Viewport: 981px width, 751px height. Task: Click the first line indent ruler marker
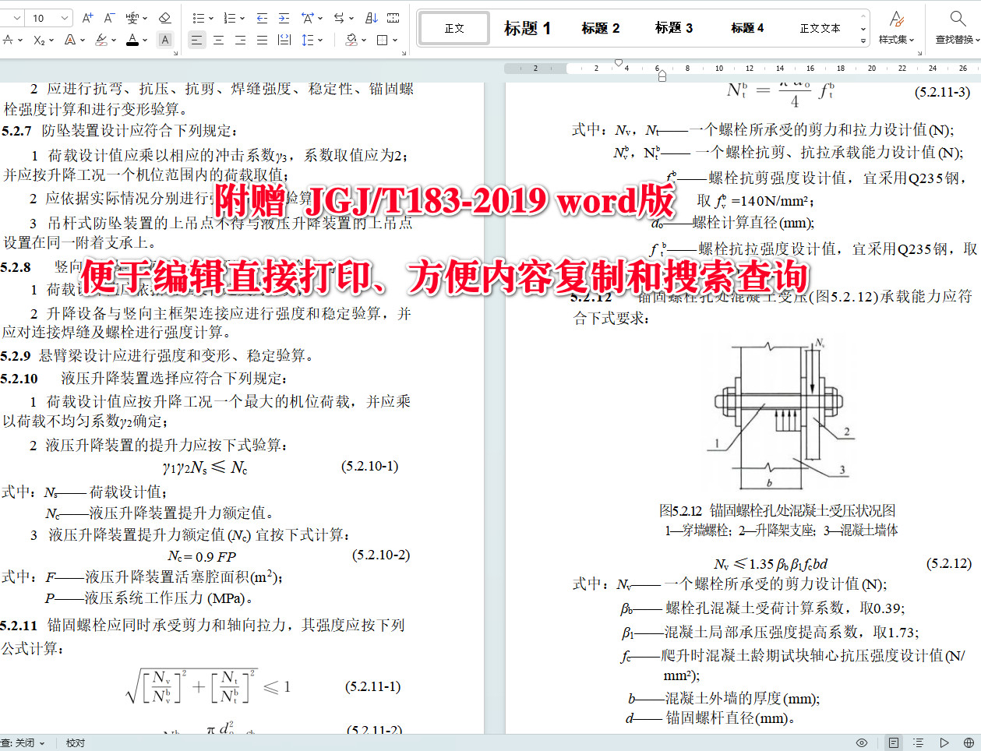[619, 63]
